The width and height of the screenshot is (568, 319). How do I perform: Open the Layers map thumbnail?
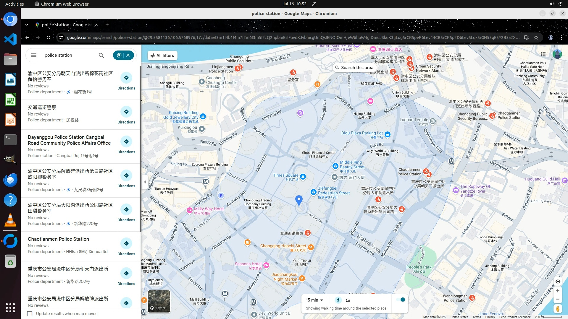(x=159, y=301)
